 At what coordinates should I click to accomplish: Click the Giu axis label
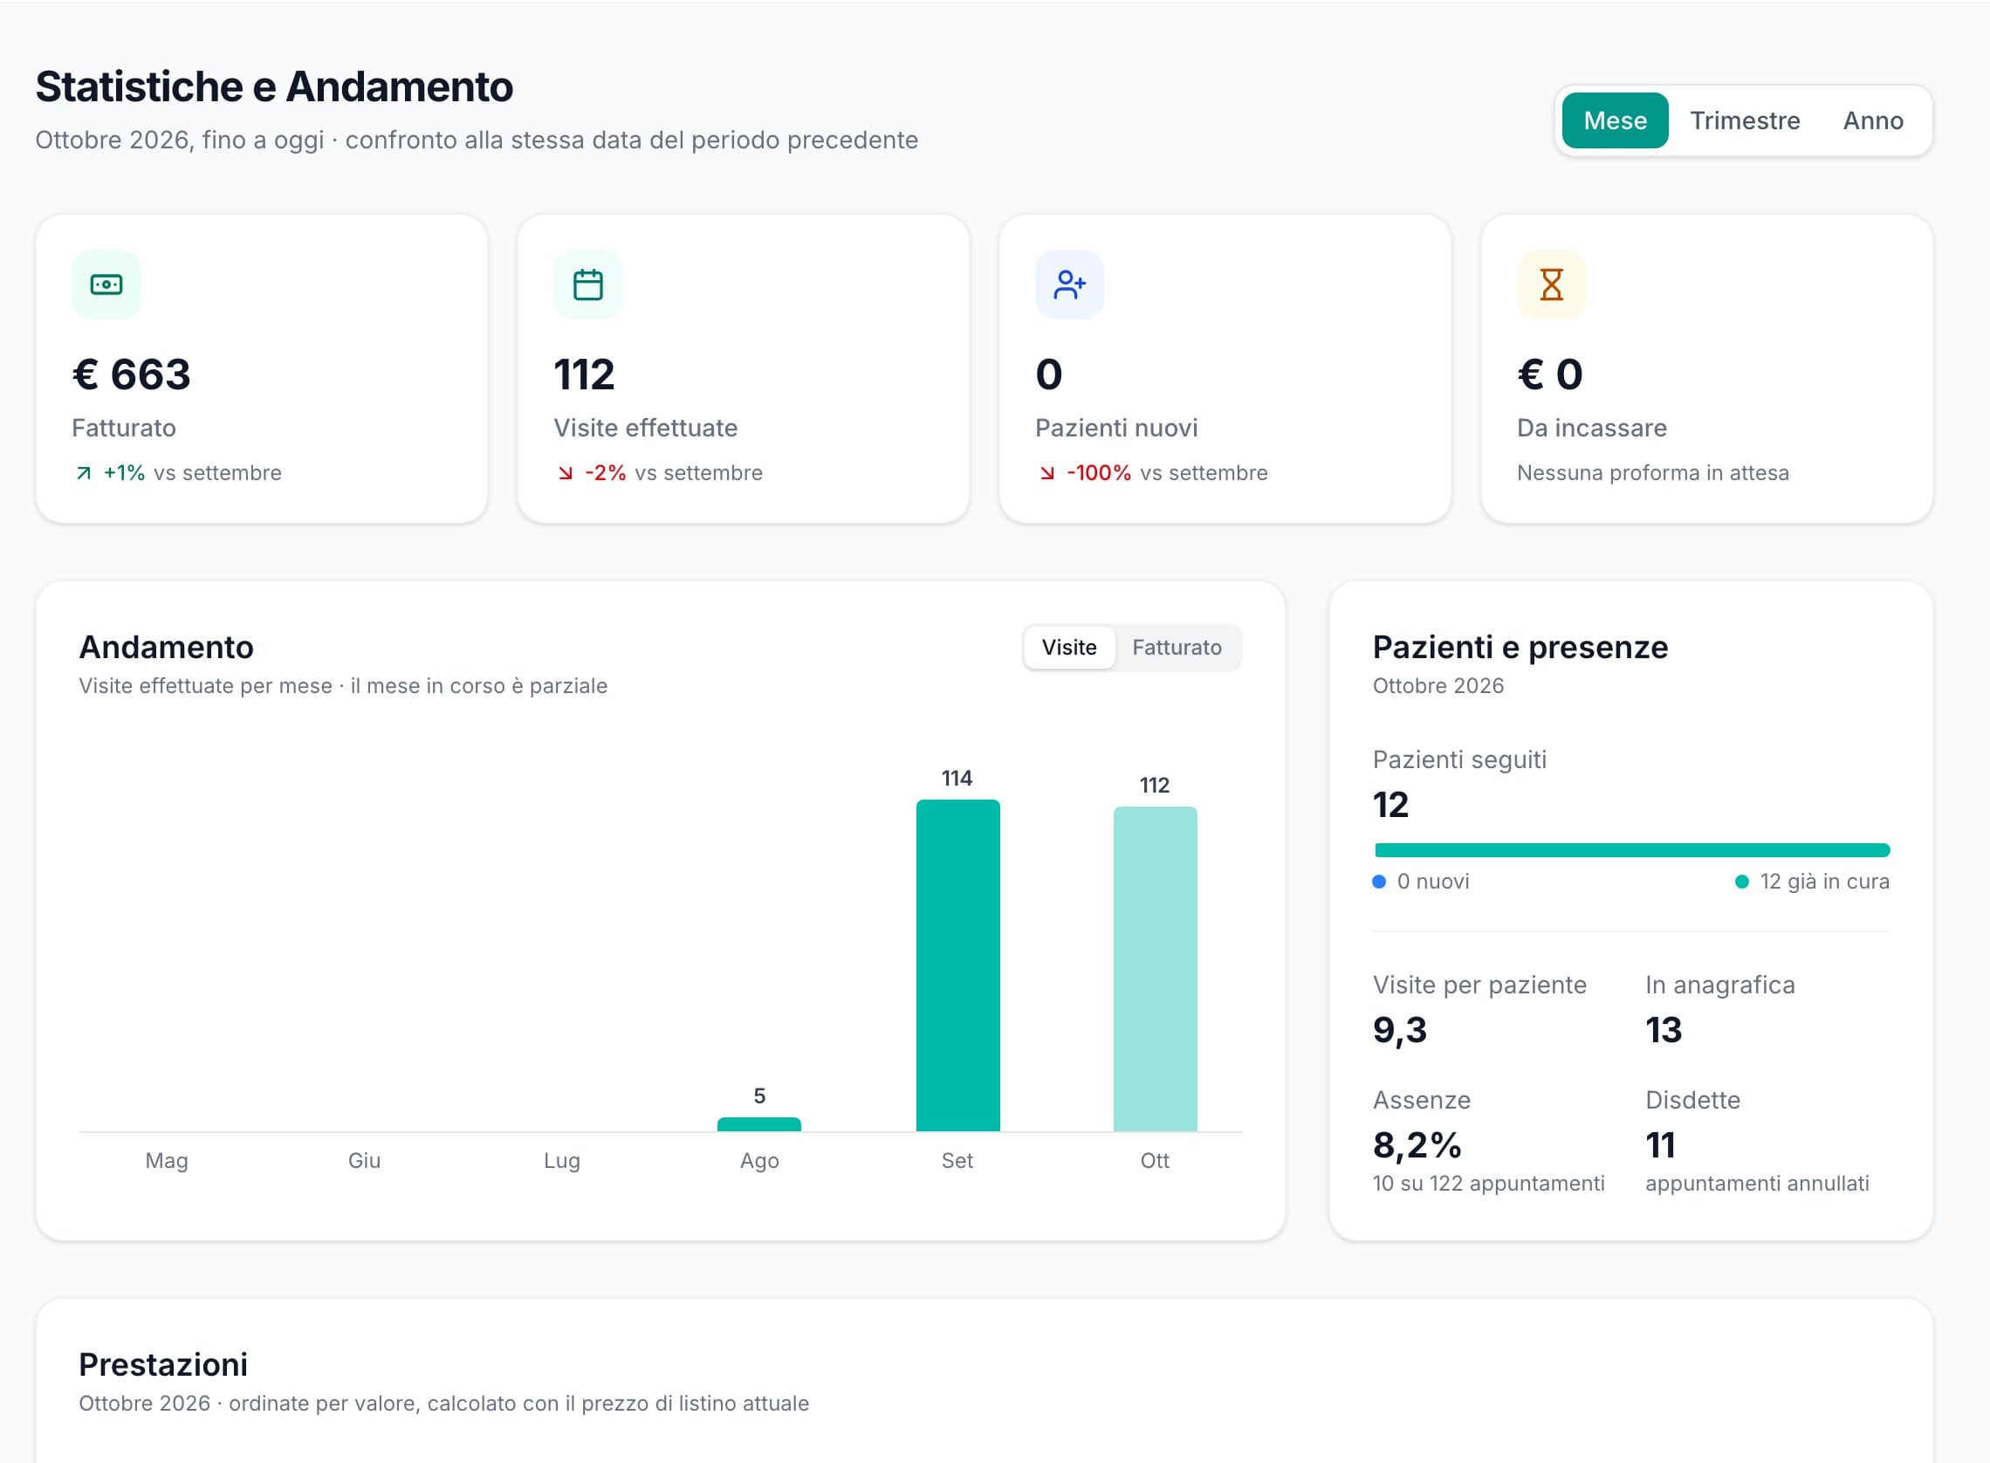pyautogui.click(x=364, y=1161)
